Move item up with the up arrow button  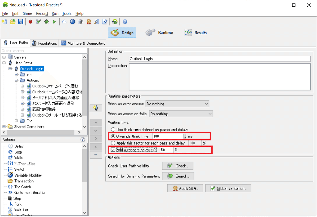click(96, 123)
